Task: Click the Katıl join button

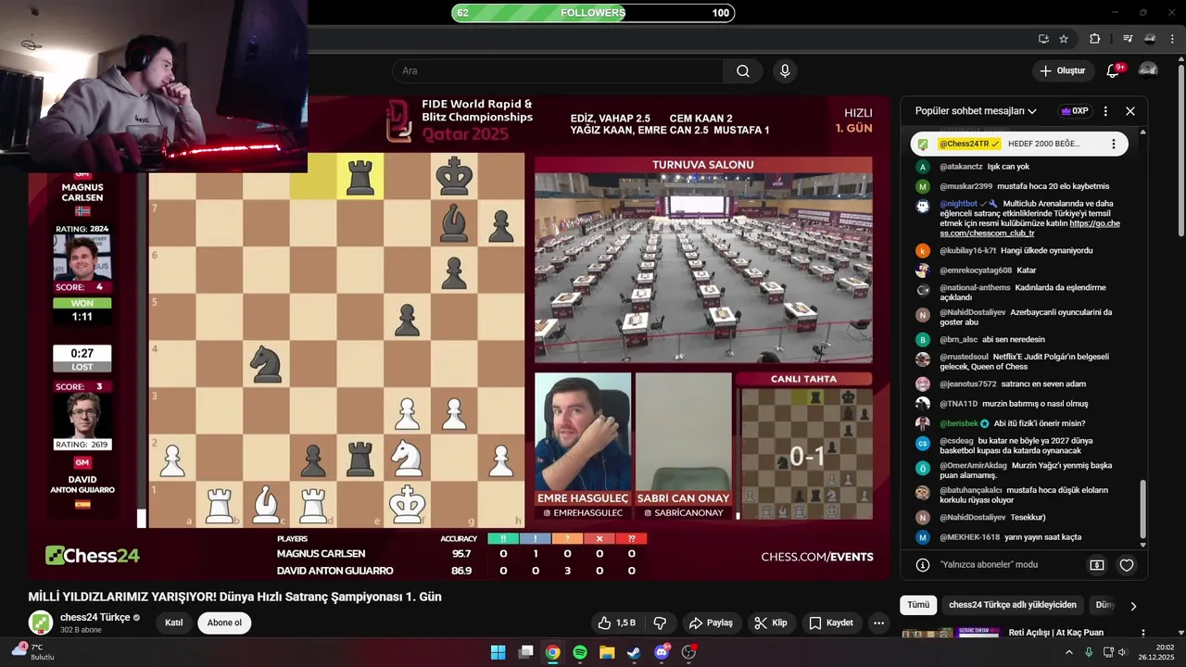Action: coord(174,623)
